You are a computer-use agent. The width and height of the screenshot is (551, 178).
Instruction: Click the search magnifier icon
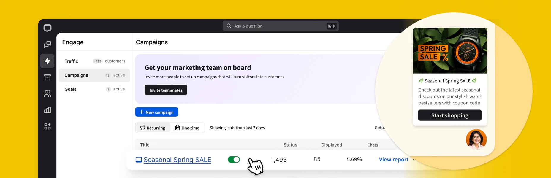[229, 26]
